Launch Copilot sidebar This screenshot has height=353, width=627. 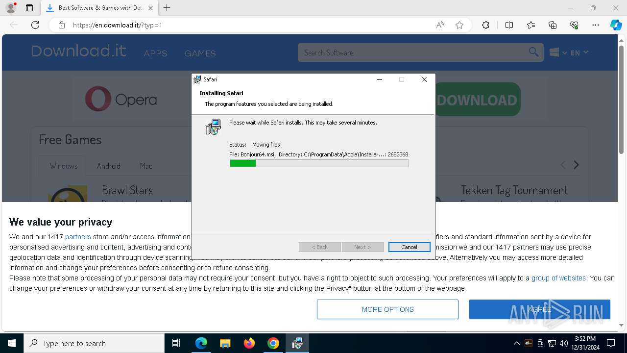pos(616,25)
